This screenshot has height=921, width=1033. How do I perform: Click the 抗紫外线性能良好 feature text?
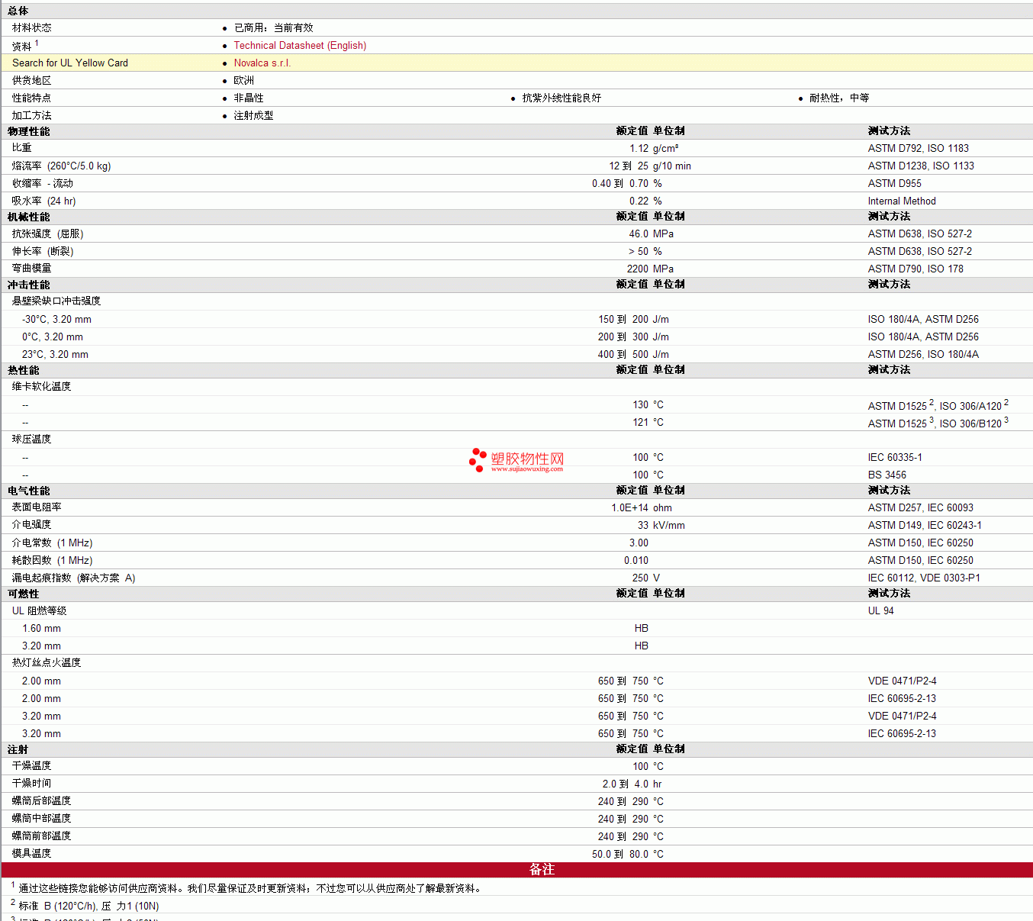562,98
